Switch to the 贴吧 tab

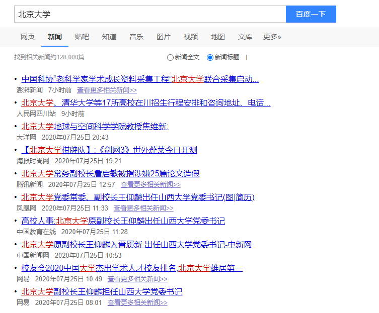pyautogui.click(x=82, y=37)
